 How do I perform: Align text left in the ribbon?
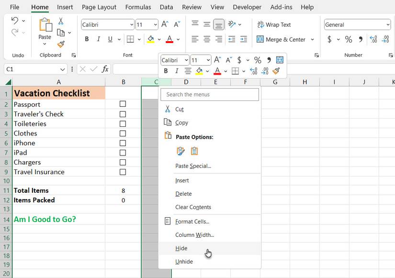click(195, 39)
